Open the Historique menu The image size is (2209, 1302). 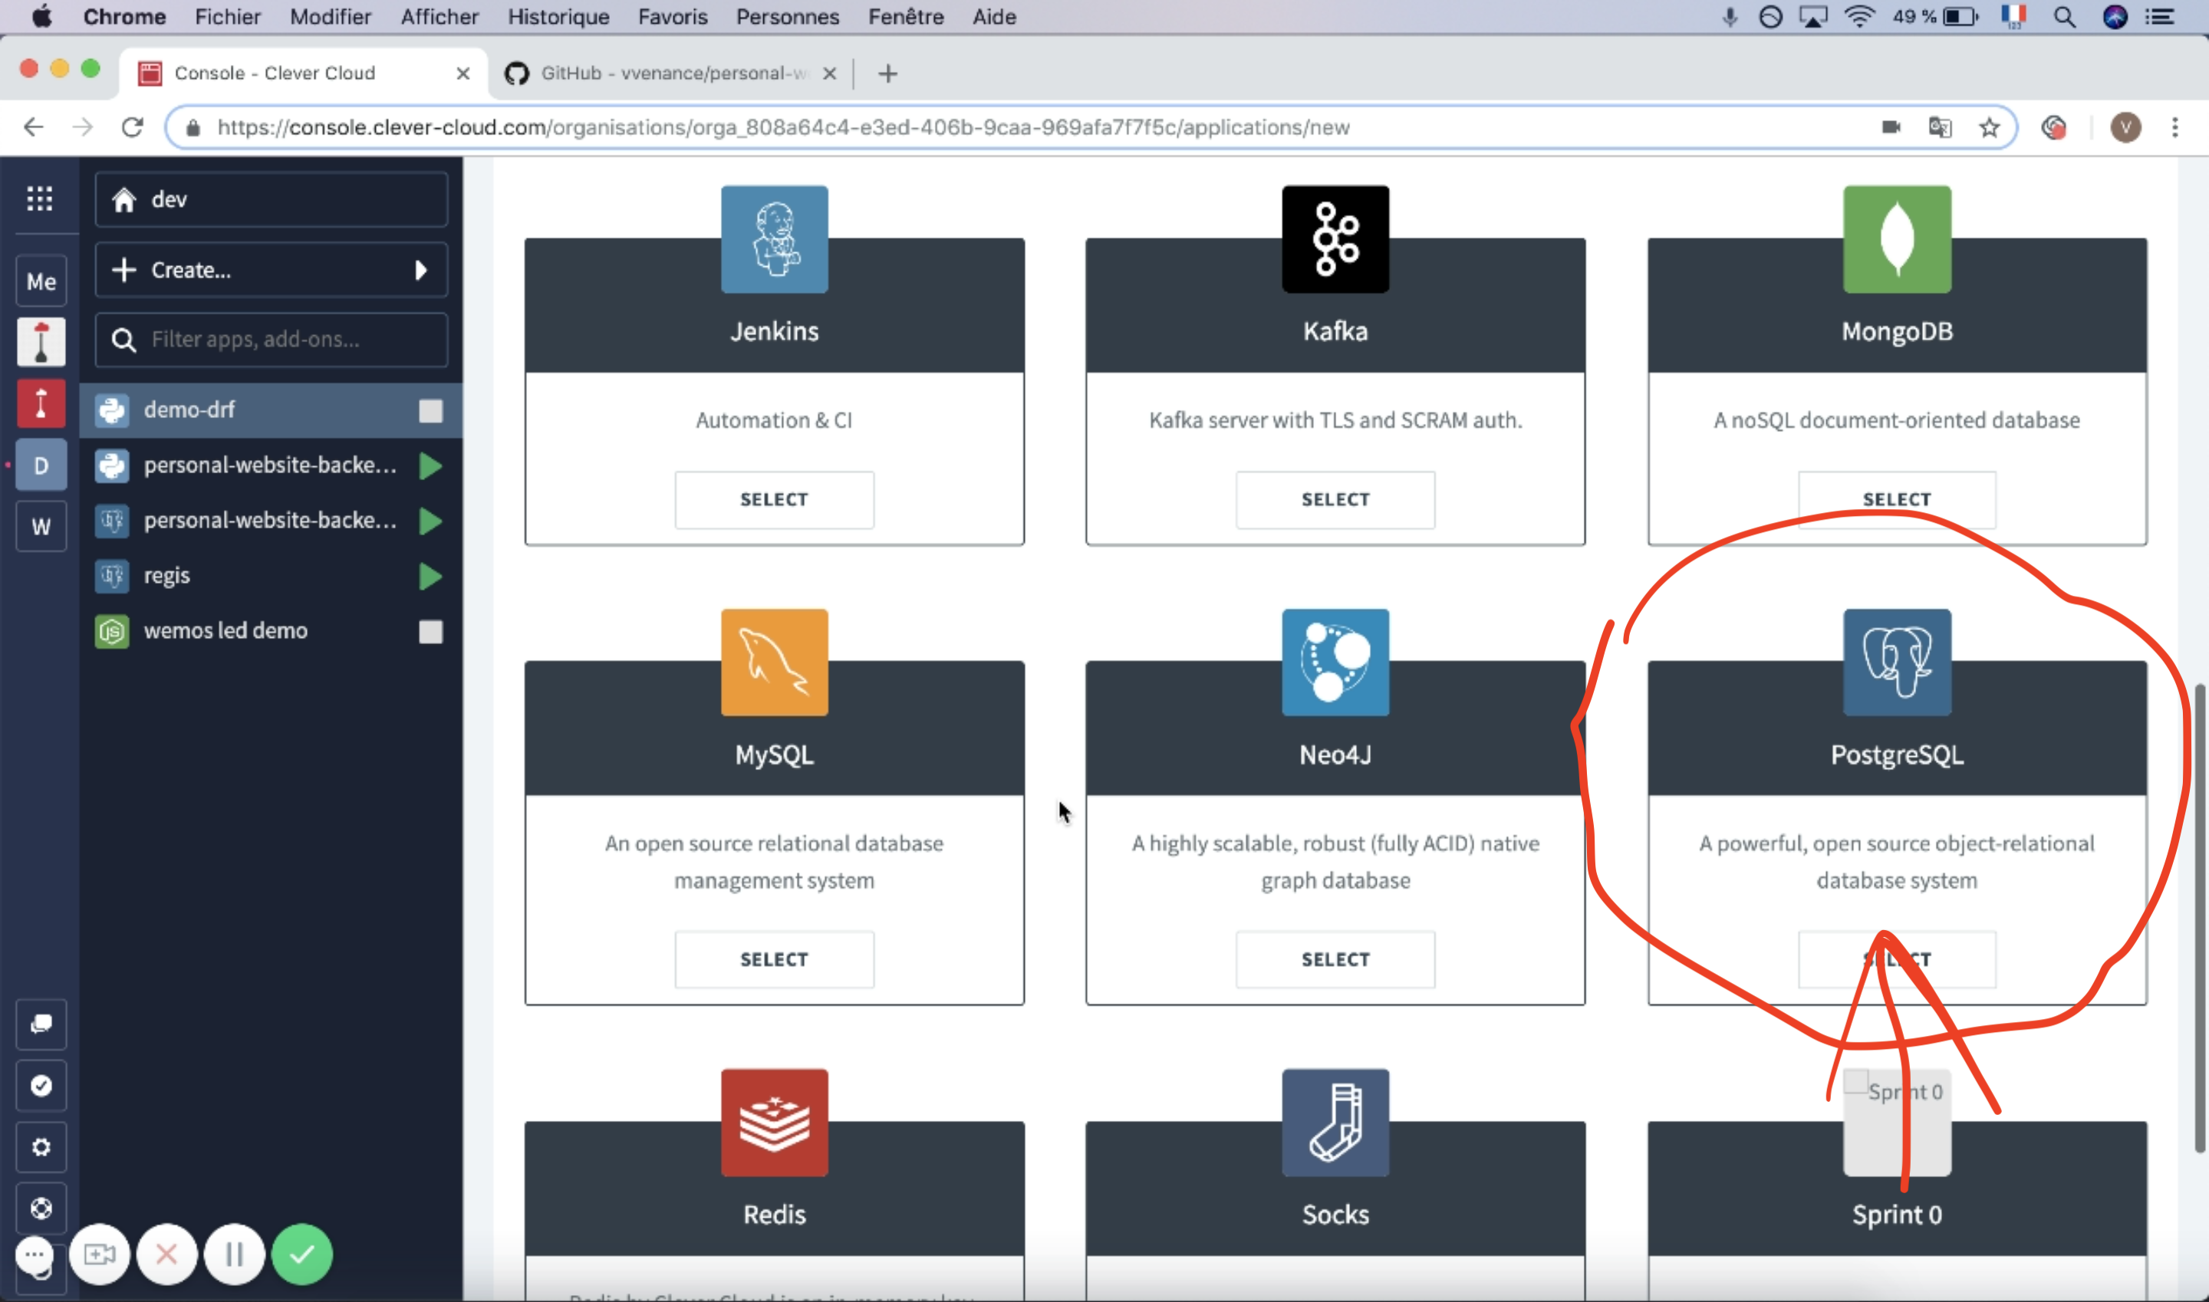[x=558, y=17]
